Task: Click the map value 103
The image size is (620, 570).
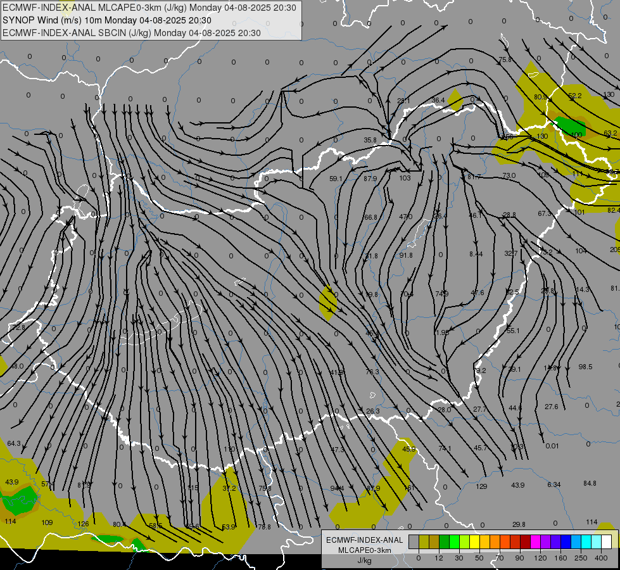Action: tap(405, 178)
